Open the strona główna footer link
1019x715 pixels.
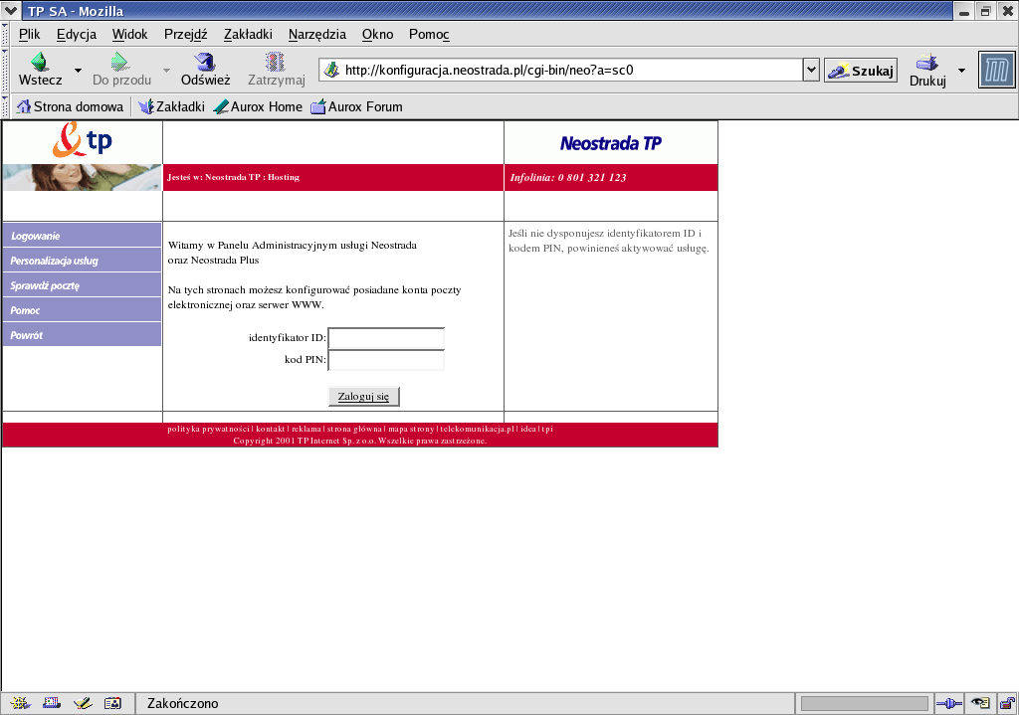pyautogui.click(x=354, y=429)
